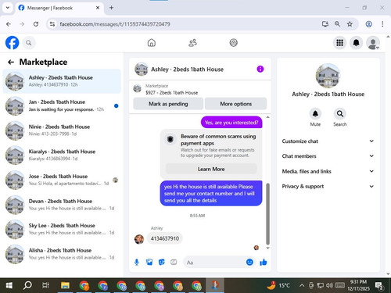Close the Messenger | Facebook tab
This screenshot has height=293, width=391.
(98, 8)
